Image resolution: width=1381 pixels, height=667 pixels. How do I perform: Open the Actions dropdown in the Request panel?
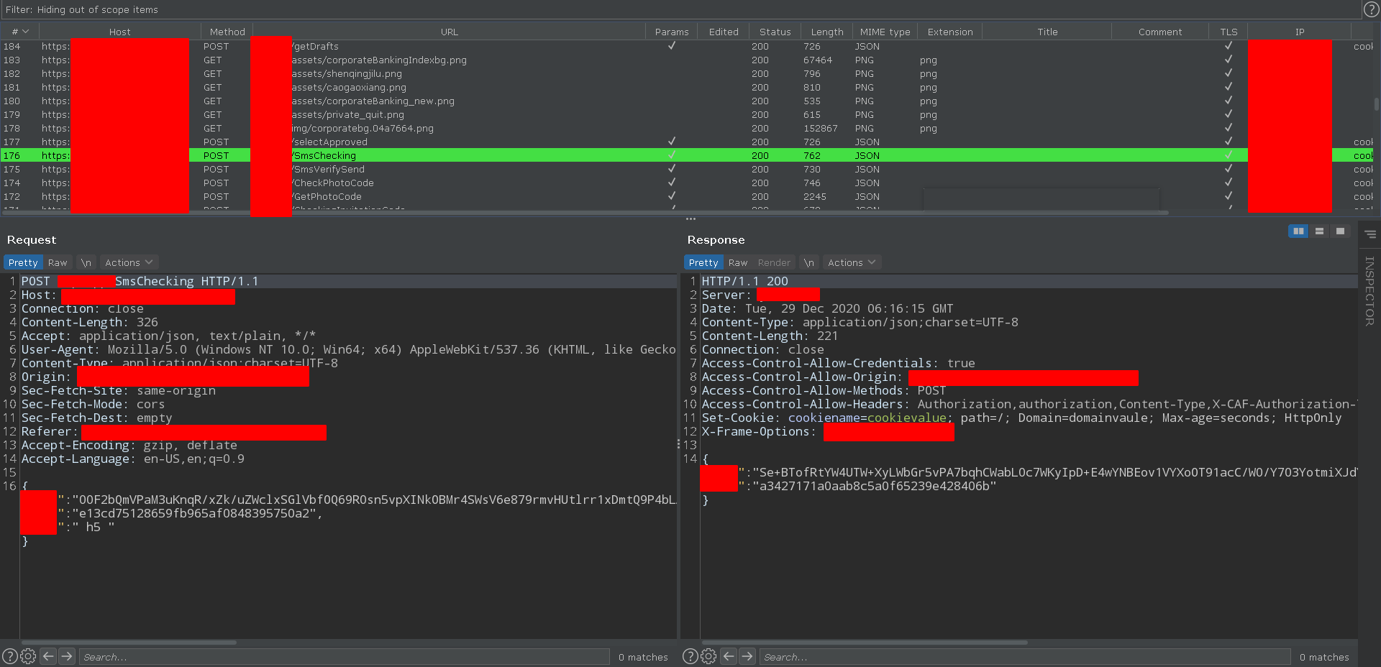pyautogui.click(x=129, y=262)
